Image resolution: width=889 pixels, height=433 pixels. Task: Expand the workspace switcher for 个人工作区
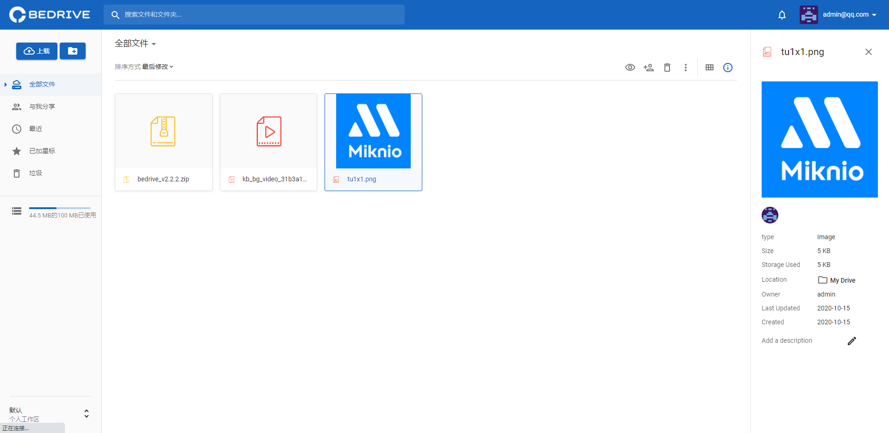(86, 414)
